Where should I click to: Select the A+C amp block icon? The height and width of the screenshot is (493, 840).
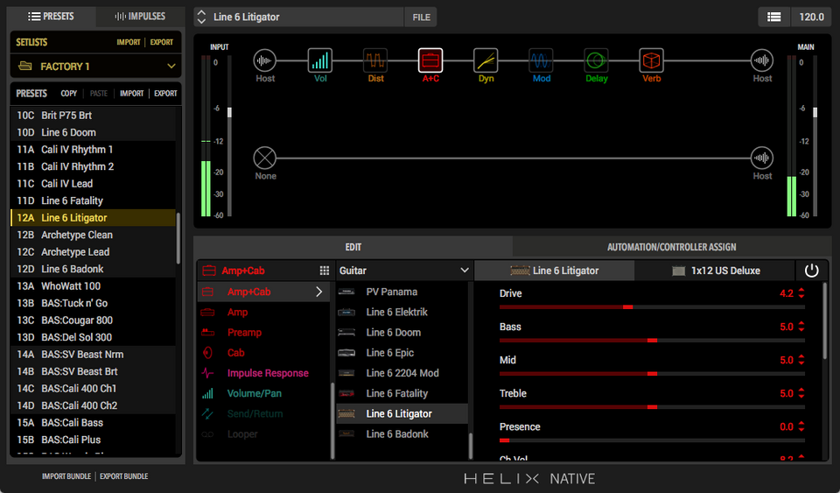(x=430, y=60)
